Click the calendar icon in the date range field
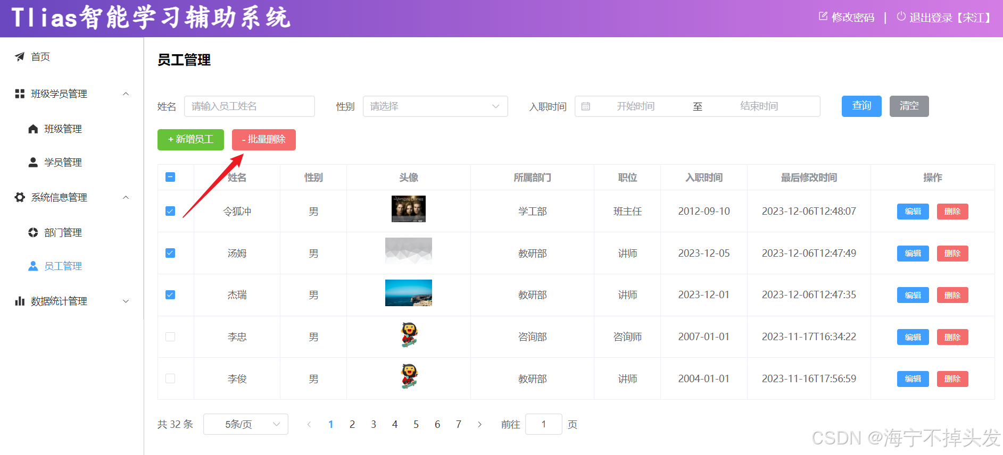 (586, 106)
